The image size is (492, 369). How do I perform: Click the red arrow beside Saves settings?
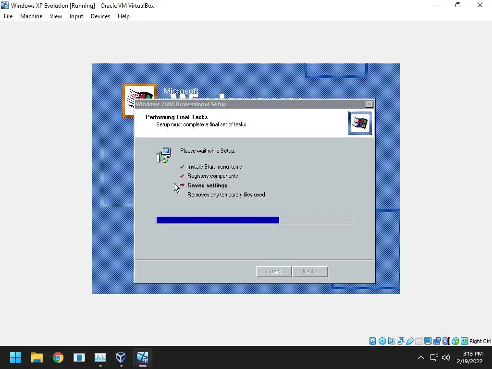coord(182,185)
